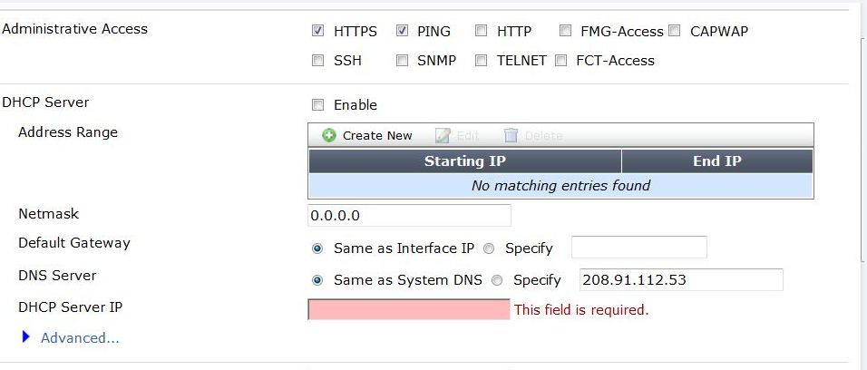
Task: Toggle the CAPWAP checkbox
Action: (x=674, y=31)
